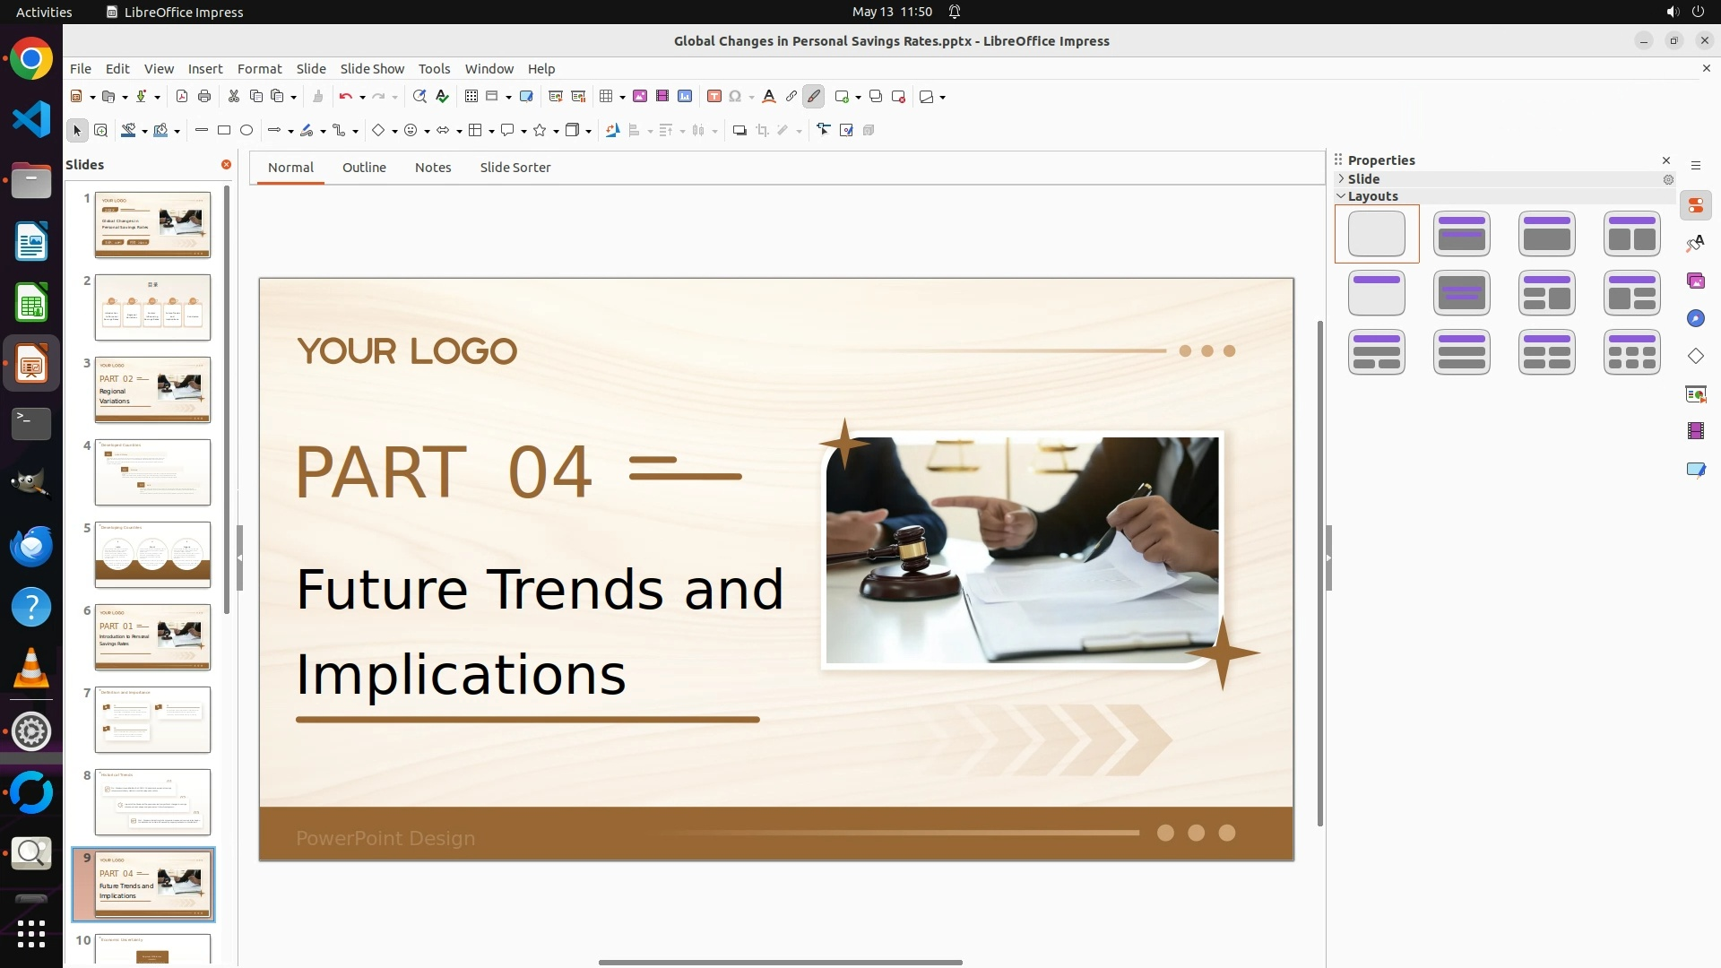This screenshot has width=1721, height=968.
Task: Select the Ellipse drawing tool
Action: pos(246,131)
